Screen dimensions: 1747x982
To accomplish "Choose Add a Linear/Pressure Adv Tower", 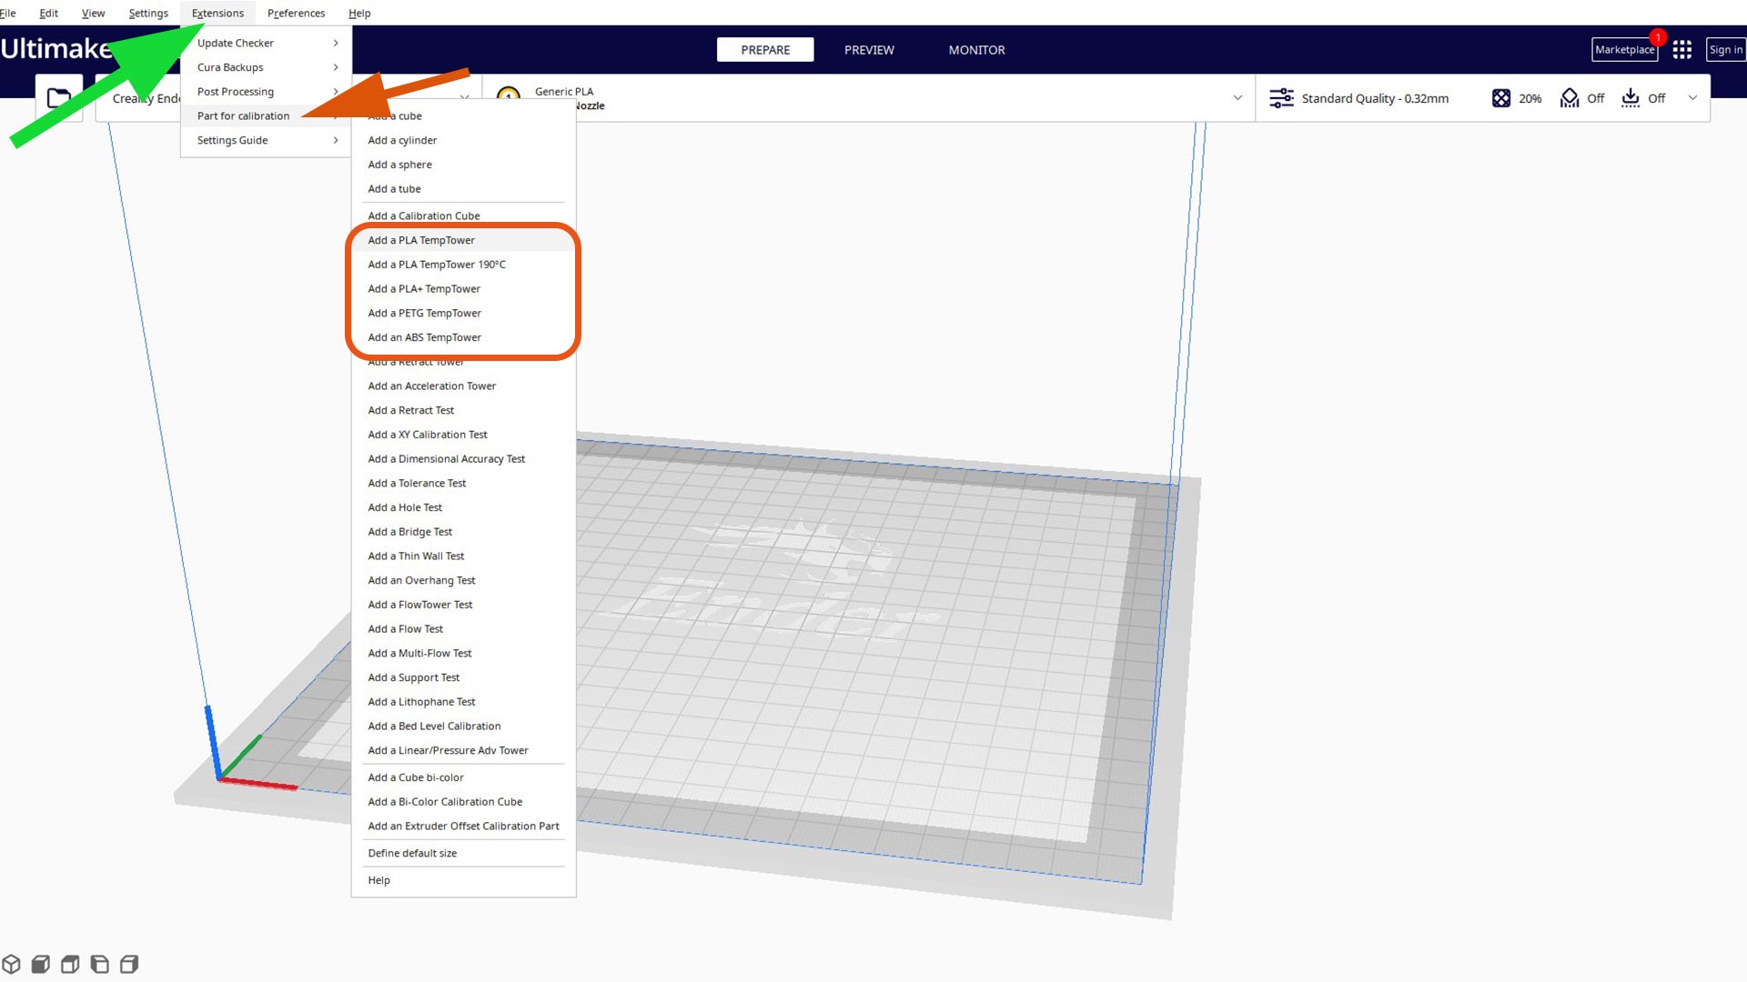I will click(463, 750).
